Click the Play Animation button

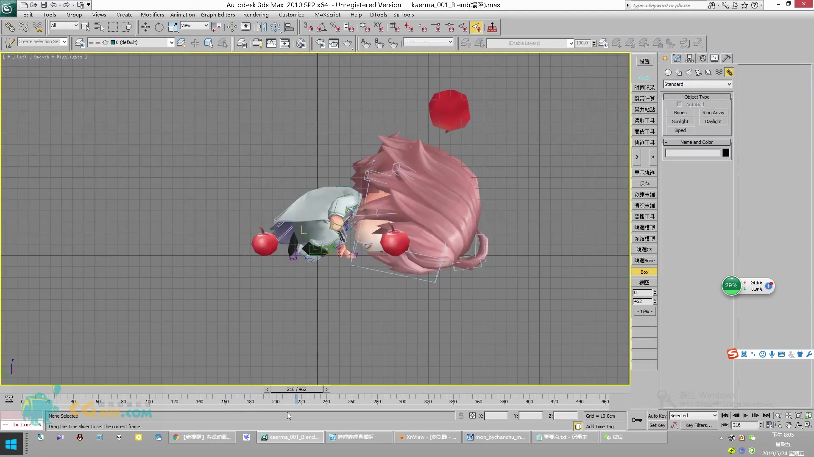click(x=745, y=415)
